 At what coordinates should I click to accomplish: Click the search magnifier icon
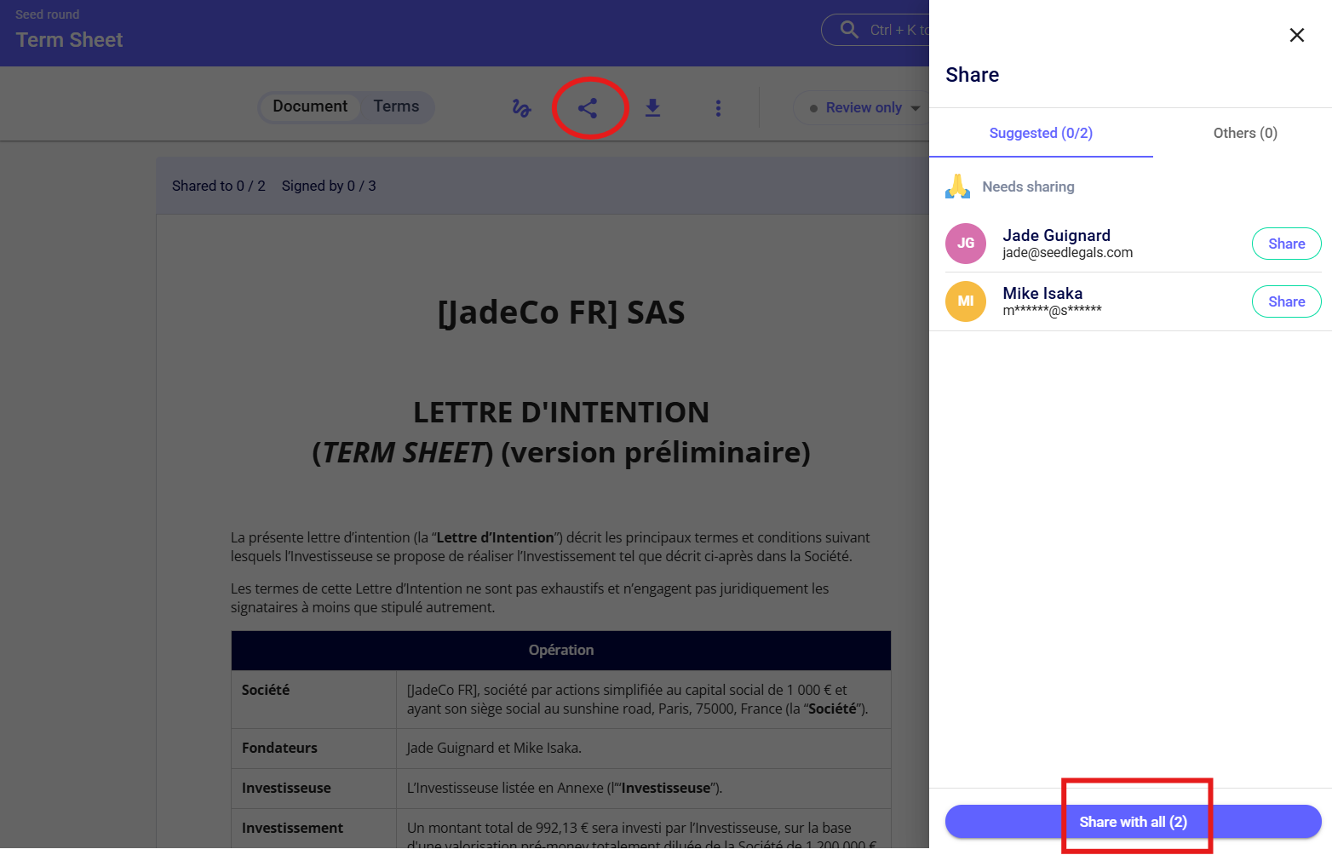point(849,30)
